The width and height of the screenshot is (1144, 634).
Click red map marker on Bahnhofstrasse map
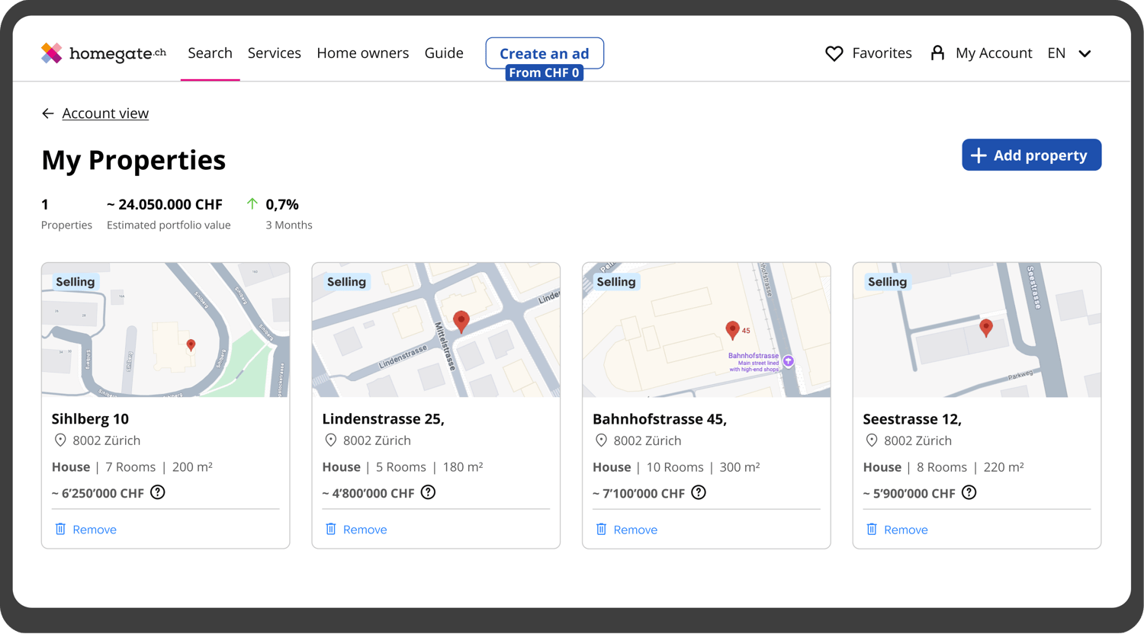732,329
